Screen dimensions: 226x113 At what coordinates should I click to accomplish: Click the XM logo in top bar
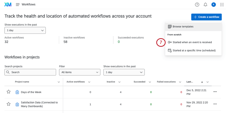tap(8, 5)
